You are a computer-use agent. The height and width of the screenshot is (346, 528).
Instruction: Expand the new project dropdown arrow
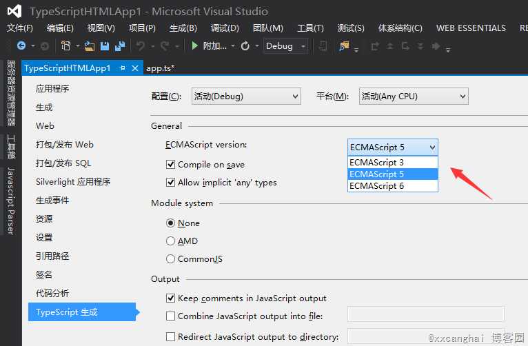77,45
